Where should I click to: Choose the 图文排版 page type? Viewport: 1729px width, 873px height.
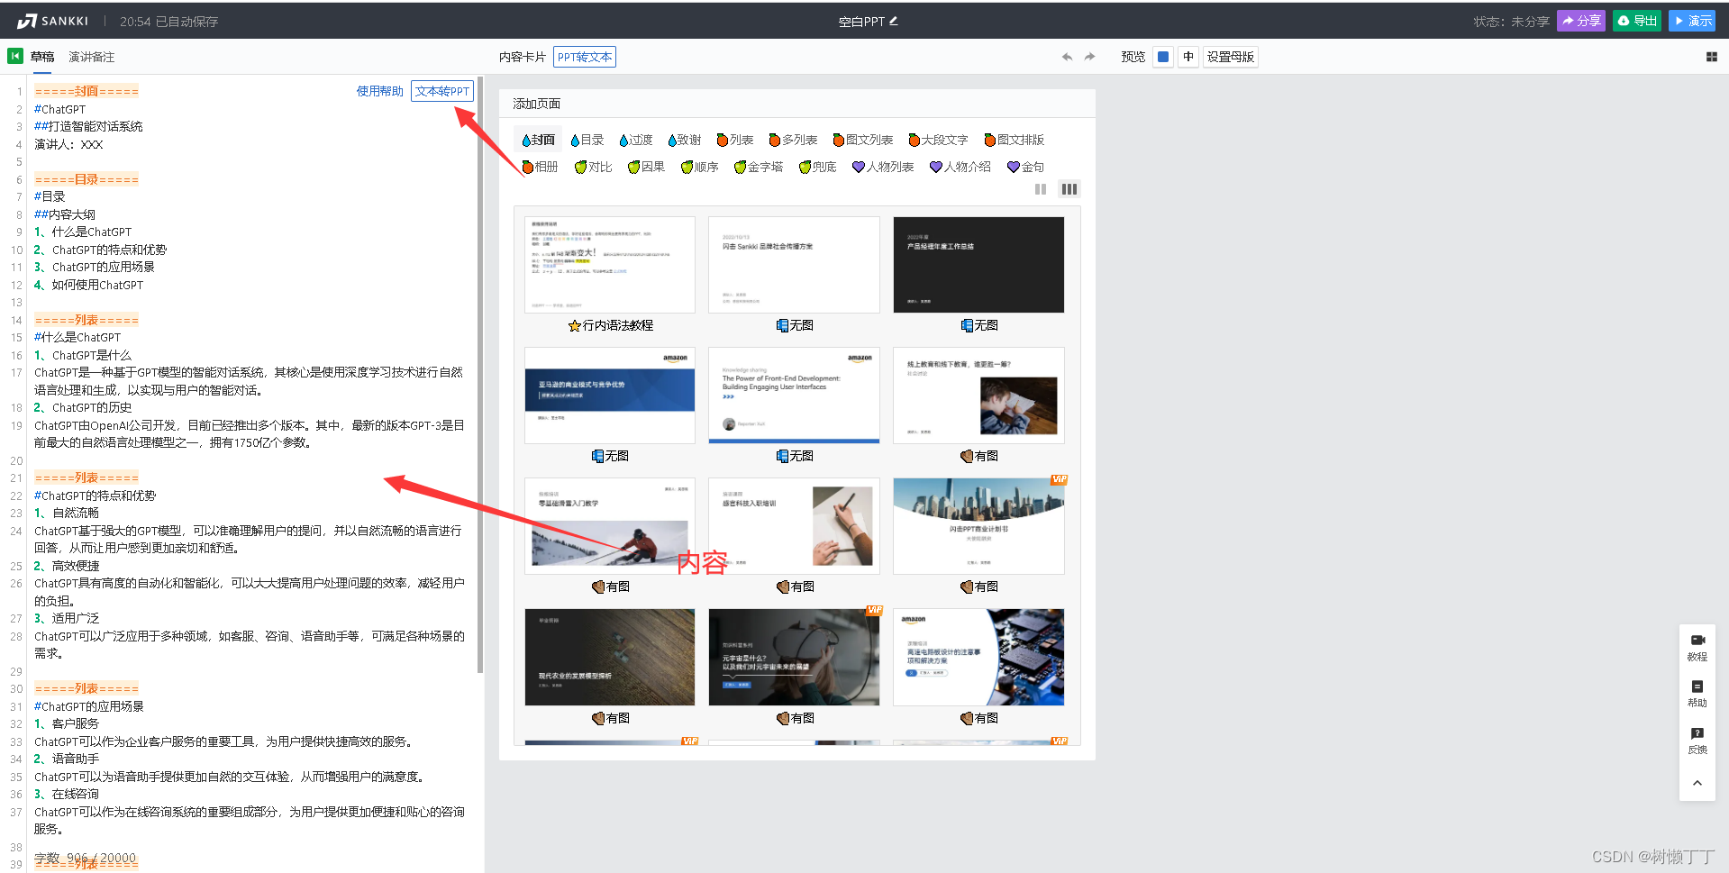click(1015, 140)
